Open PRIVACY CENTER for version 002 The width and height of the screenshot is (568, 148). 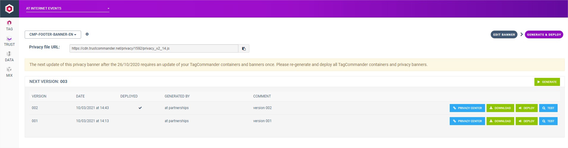467,108
